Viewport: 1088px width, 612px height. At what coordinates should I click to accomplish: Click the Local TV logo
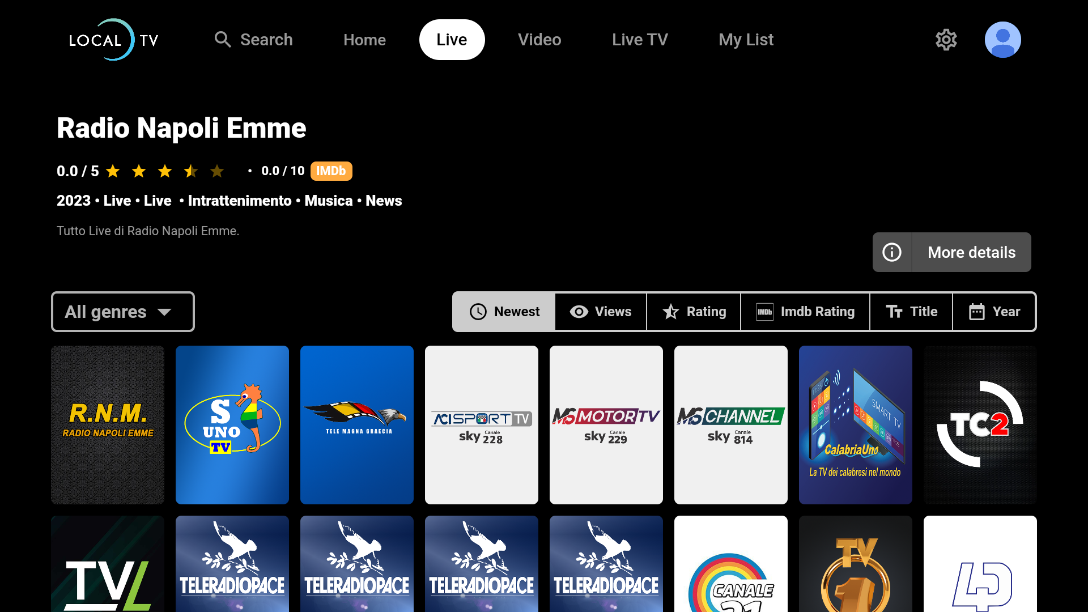[113, 40]
